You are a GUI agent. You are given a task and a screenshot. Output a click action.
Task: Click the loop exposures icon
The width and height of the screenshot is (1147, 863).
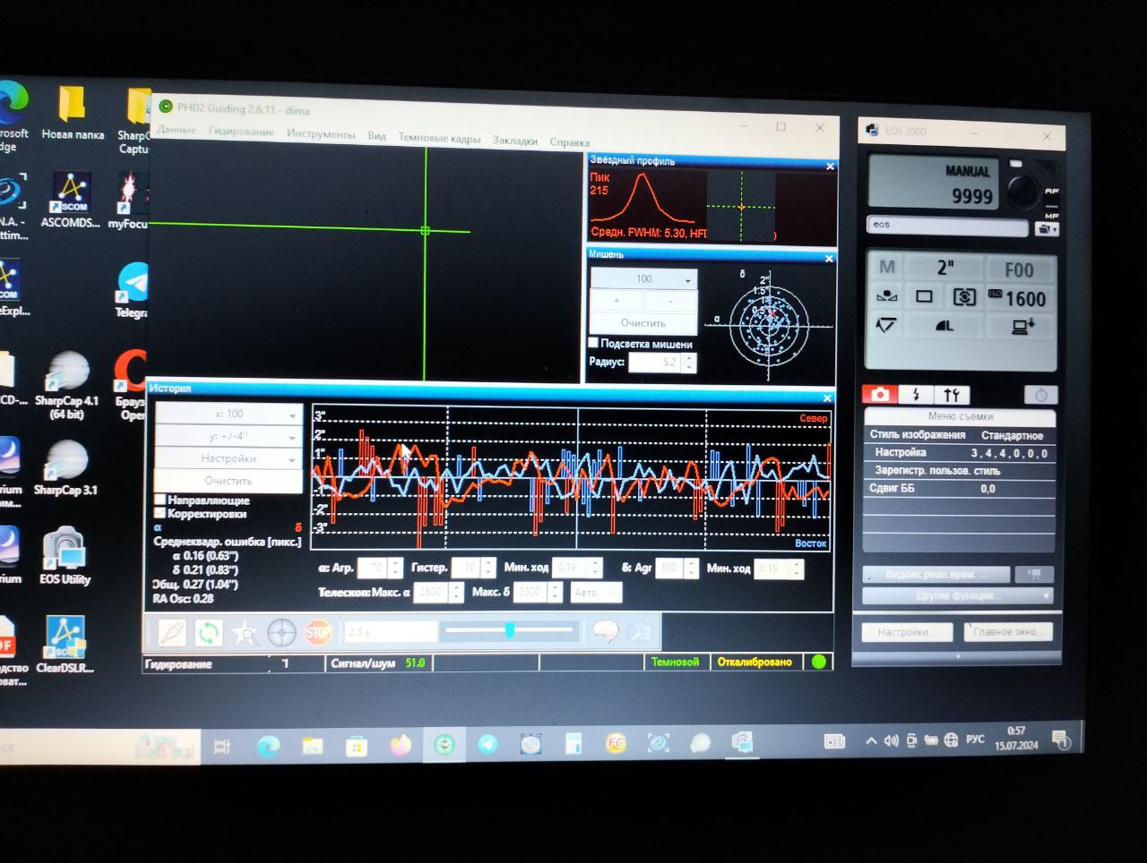[x=208, y=633]
